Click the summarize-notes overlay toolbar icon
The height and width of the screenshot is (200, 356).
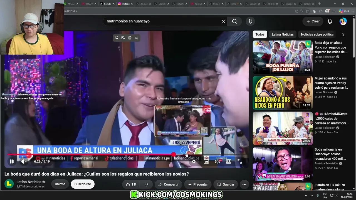click(x=130, y=38)
